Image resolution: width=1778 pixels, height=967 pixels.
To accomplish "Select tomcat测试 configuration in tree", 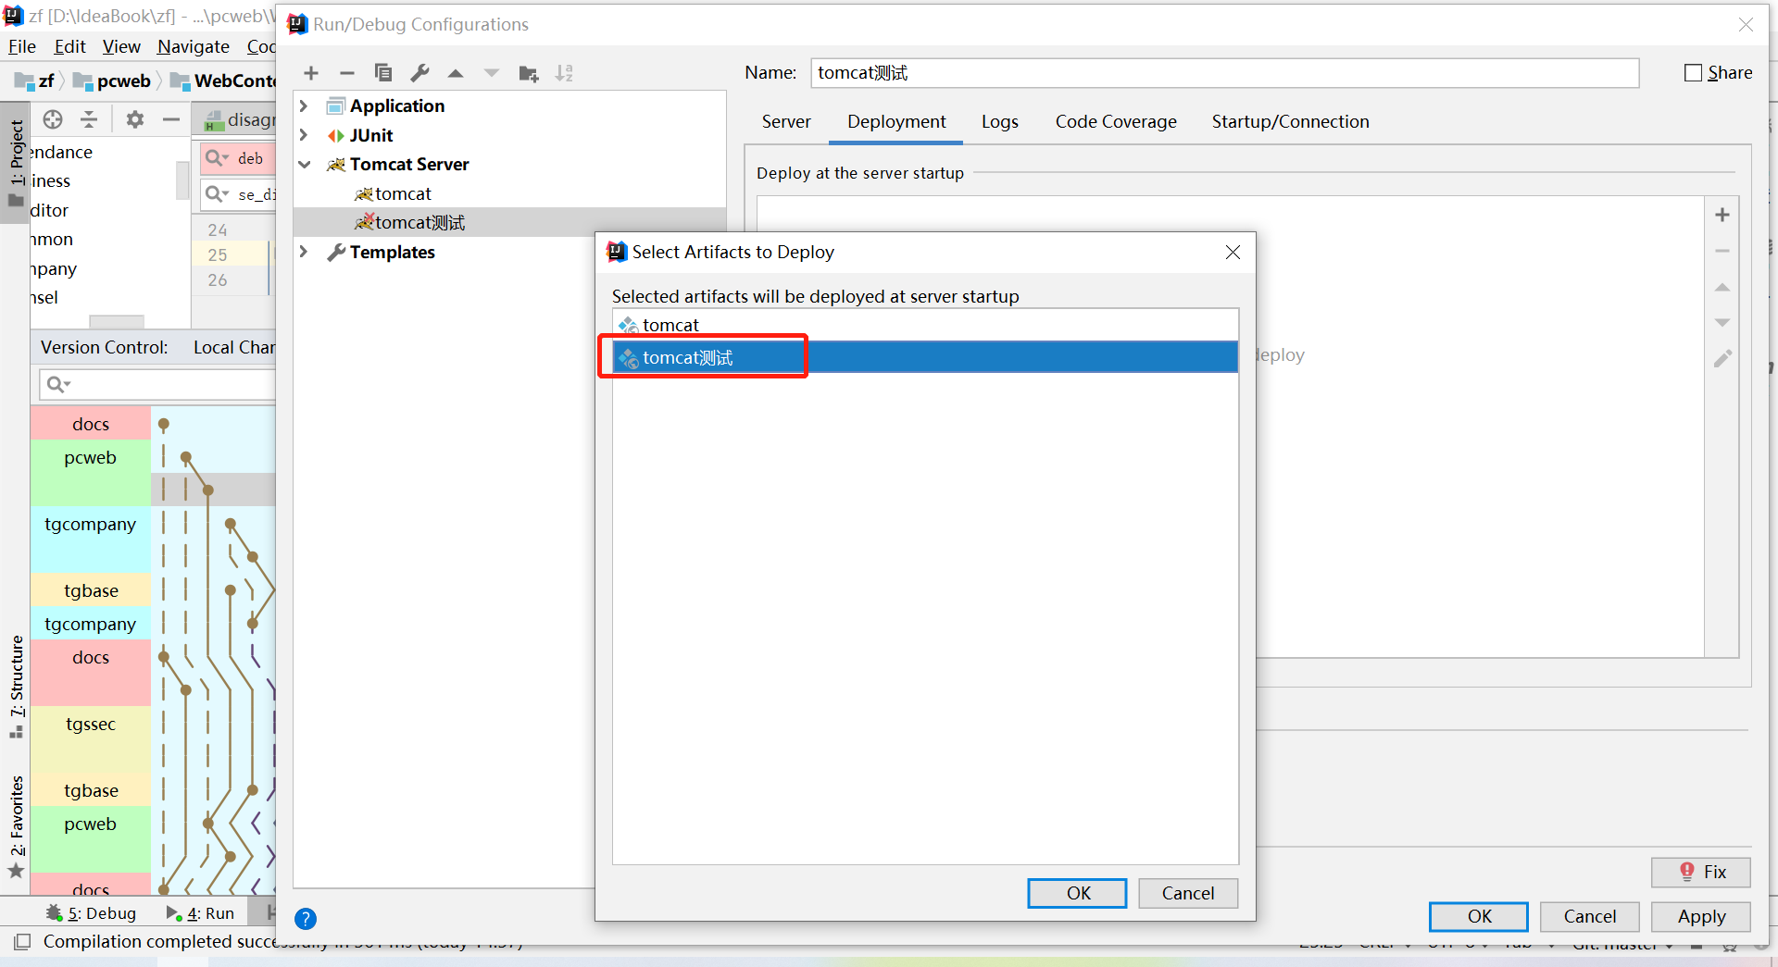I will [409, 222].
